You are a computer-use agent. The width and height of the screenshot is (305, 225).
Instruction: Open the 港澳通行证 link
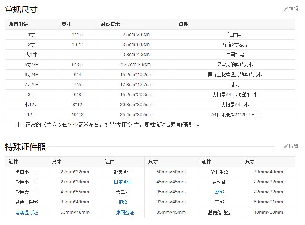(x=26, y=212)
